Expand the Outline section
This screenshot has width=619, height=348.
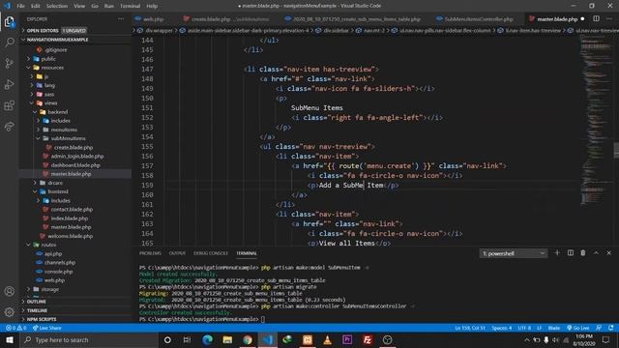pos(75,302)
